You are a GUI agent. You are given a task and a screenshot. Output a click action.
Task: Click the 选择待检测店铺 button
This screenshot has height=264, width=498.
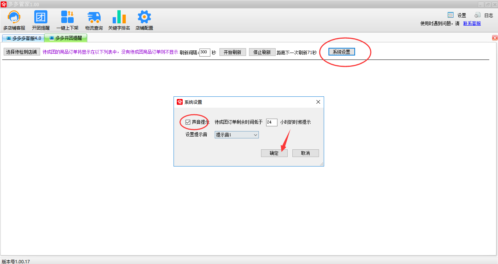(22, 52)
